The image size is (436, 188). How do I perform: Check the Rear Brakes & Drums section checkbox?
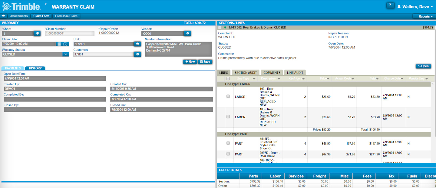click(219, 27)
